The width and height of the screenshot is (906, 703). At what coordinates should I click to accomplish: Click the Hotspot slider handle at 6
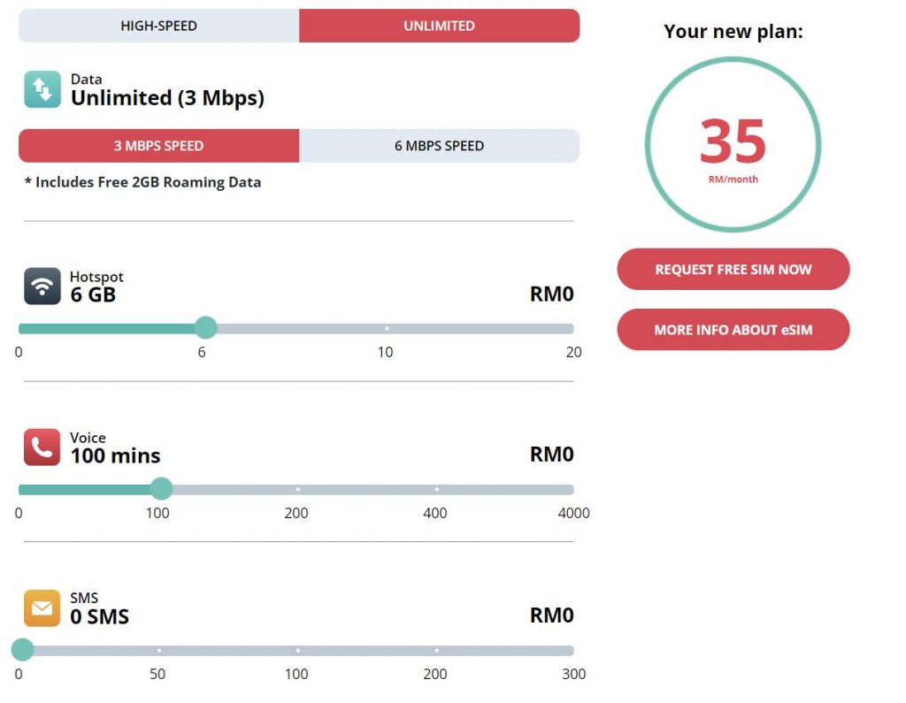[x=205, y=328]
